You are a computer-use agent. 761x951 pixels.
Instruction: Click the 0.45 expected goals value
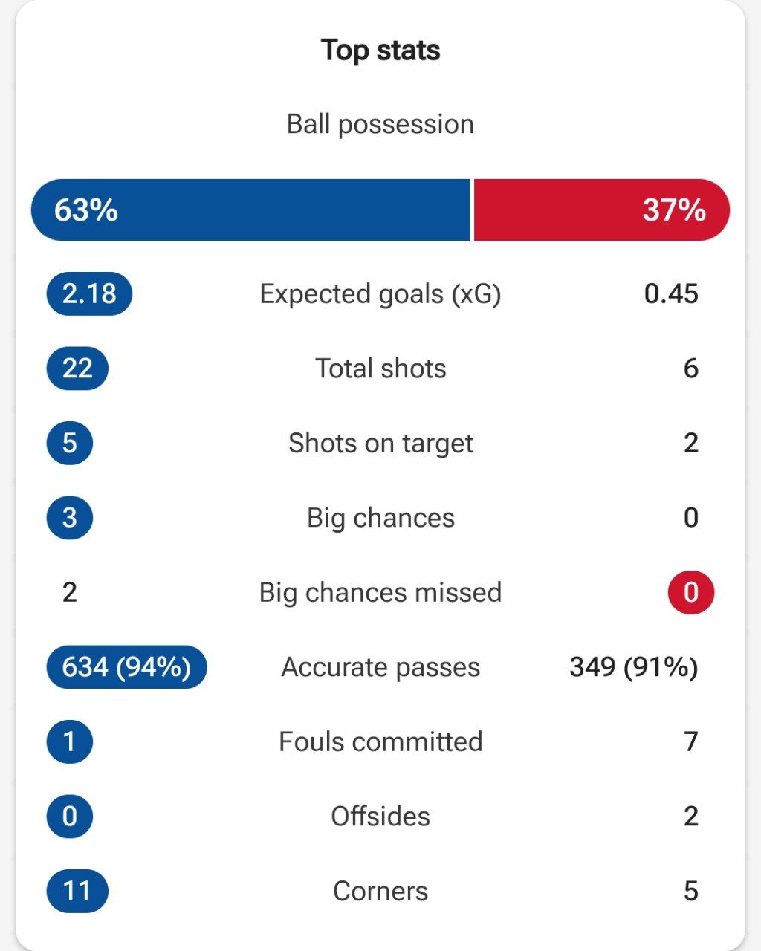(672, 293)
